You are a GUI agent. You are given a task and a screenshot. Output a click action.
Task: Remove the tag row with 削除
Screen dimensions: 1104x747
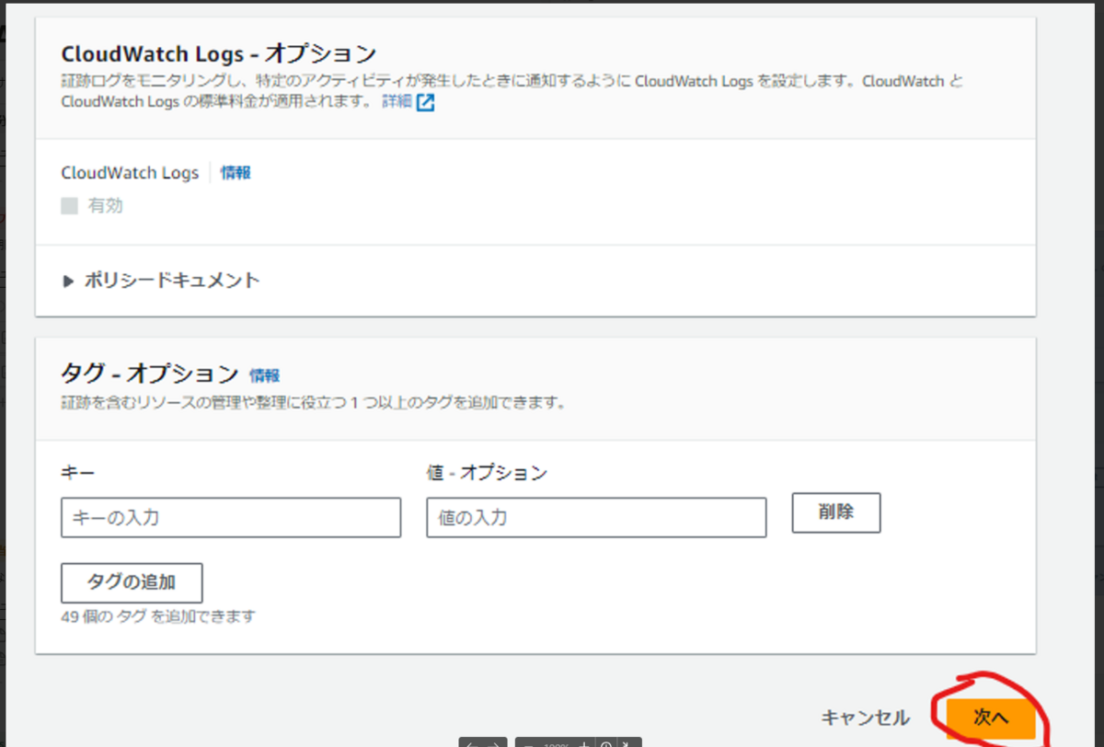click(x=836, y=512)
